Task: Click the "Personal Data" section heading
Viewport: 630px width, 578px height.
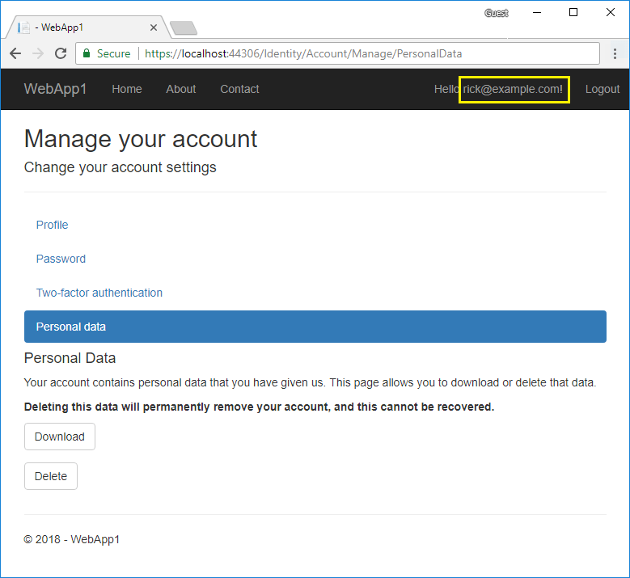Action: (70, 358)
